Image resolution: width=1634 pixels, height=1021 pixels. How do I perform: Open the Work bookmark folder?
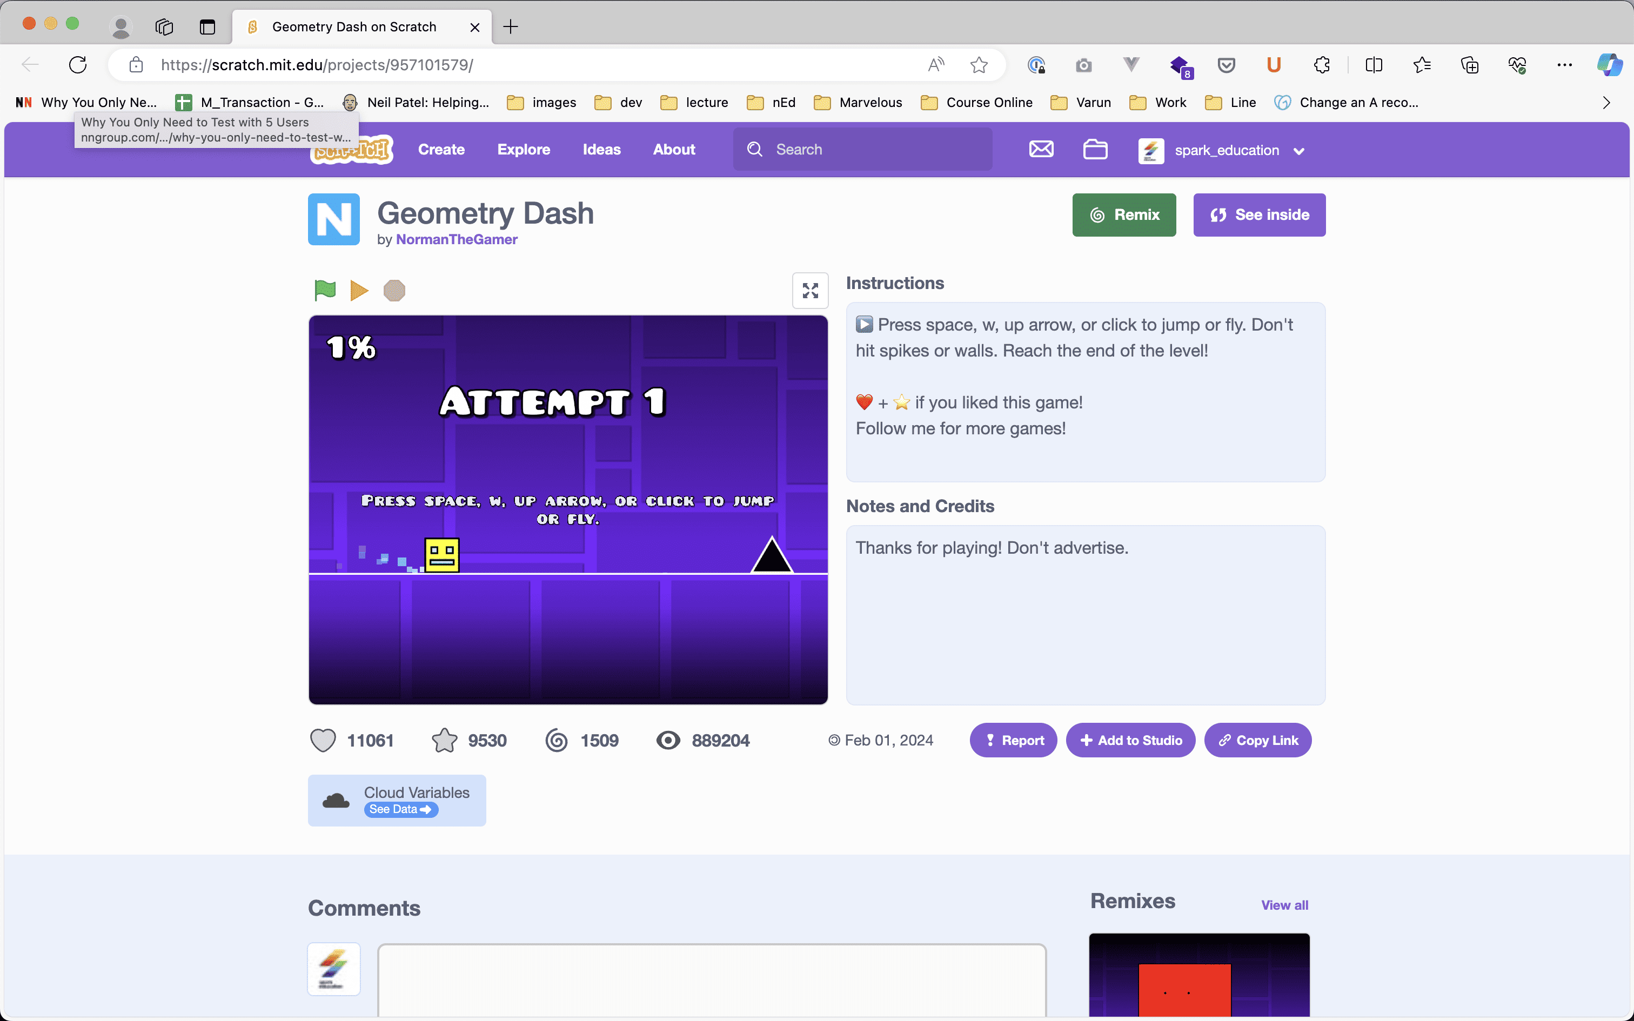(x=1157, y=103)
